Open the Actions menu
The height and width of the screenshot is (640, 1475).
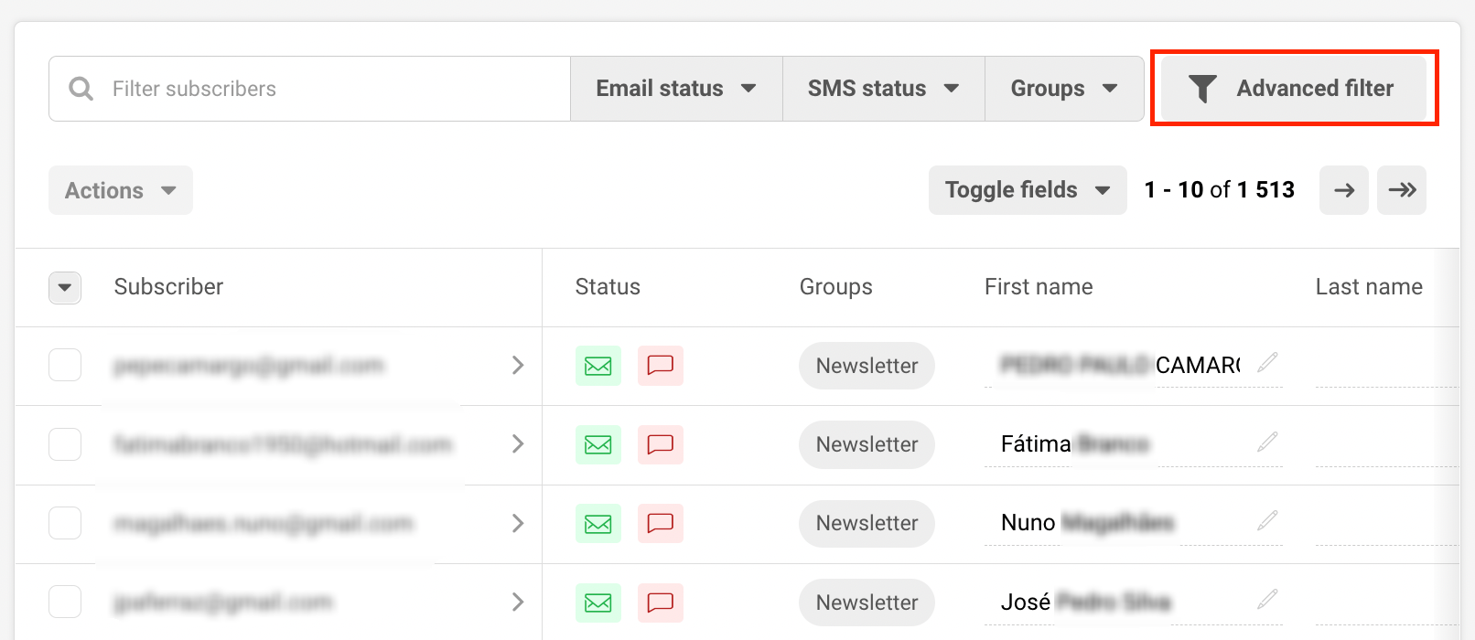120,190
